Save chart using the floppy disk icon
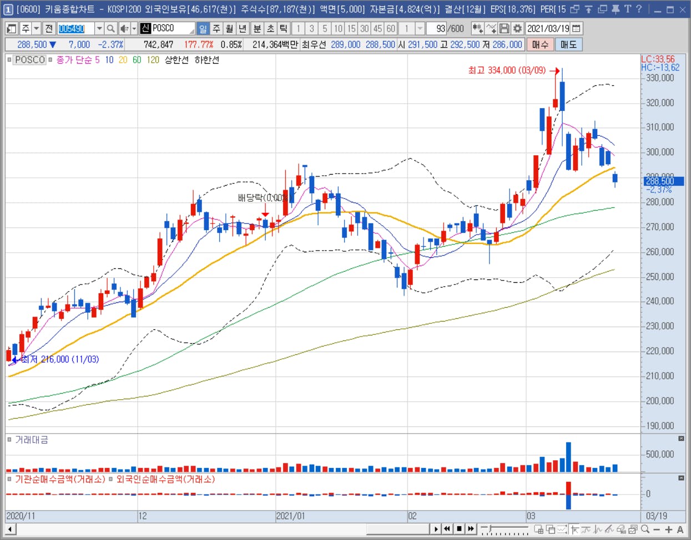 click(x=504, y=28)
